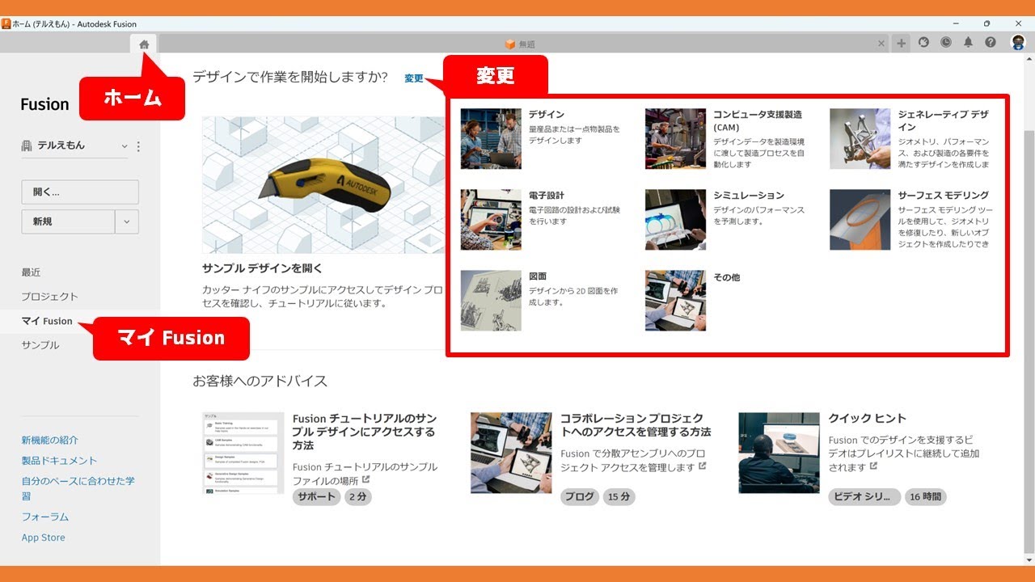Select サンプル in the sidebar
Image resolution: width=1035 pixels, height=582 pixels.
[x=40, y=345]
